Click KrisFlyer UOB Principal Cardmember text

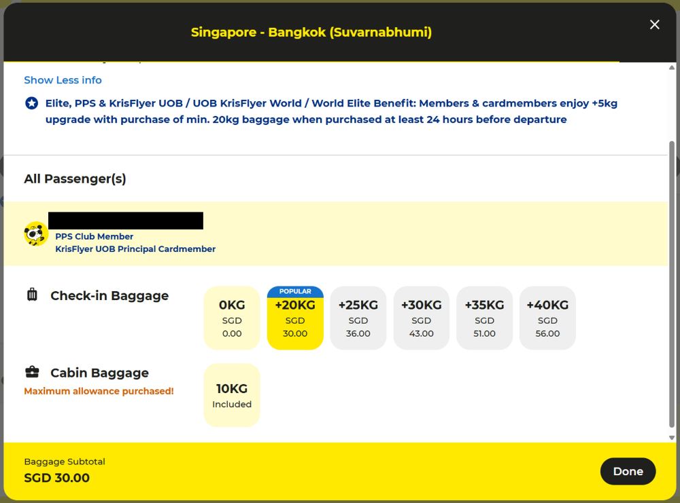click(x=135, y=249)
